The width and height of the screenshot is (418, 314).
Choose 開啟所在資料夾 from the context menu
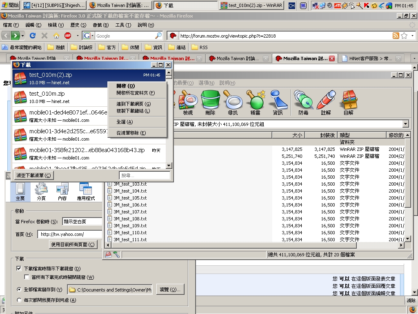pos(136,93)
